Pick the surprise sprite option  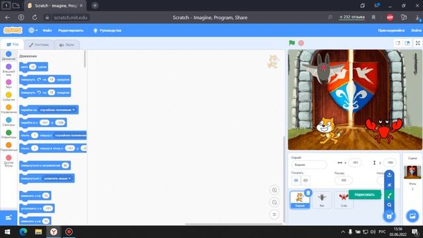[x=389, y=185]
